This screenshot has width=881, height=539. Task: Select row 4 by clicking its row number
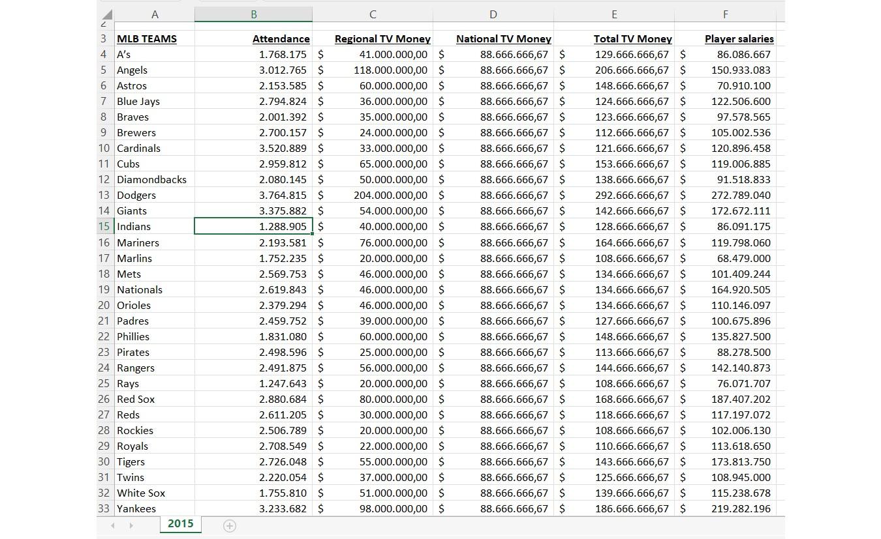coord(103,54)
